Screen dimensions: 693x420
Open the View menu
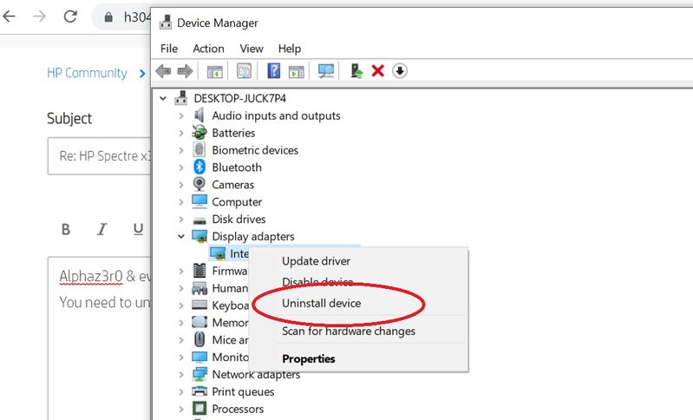pos(252,49)
